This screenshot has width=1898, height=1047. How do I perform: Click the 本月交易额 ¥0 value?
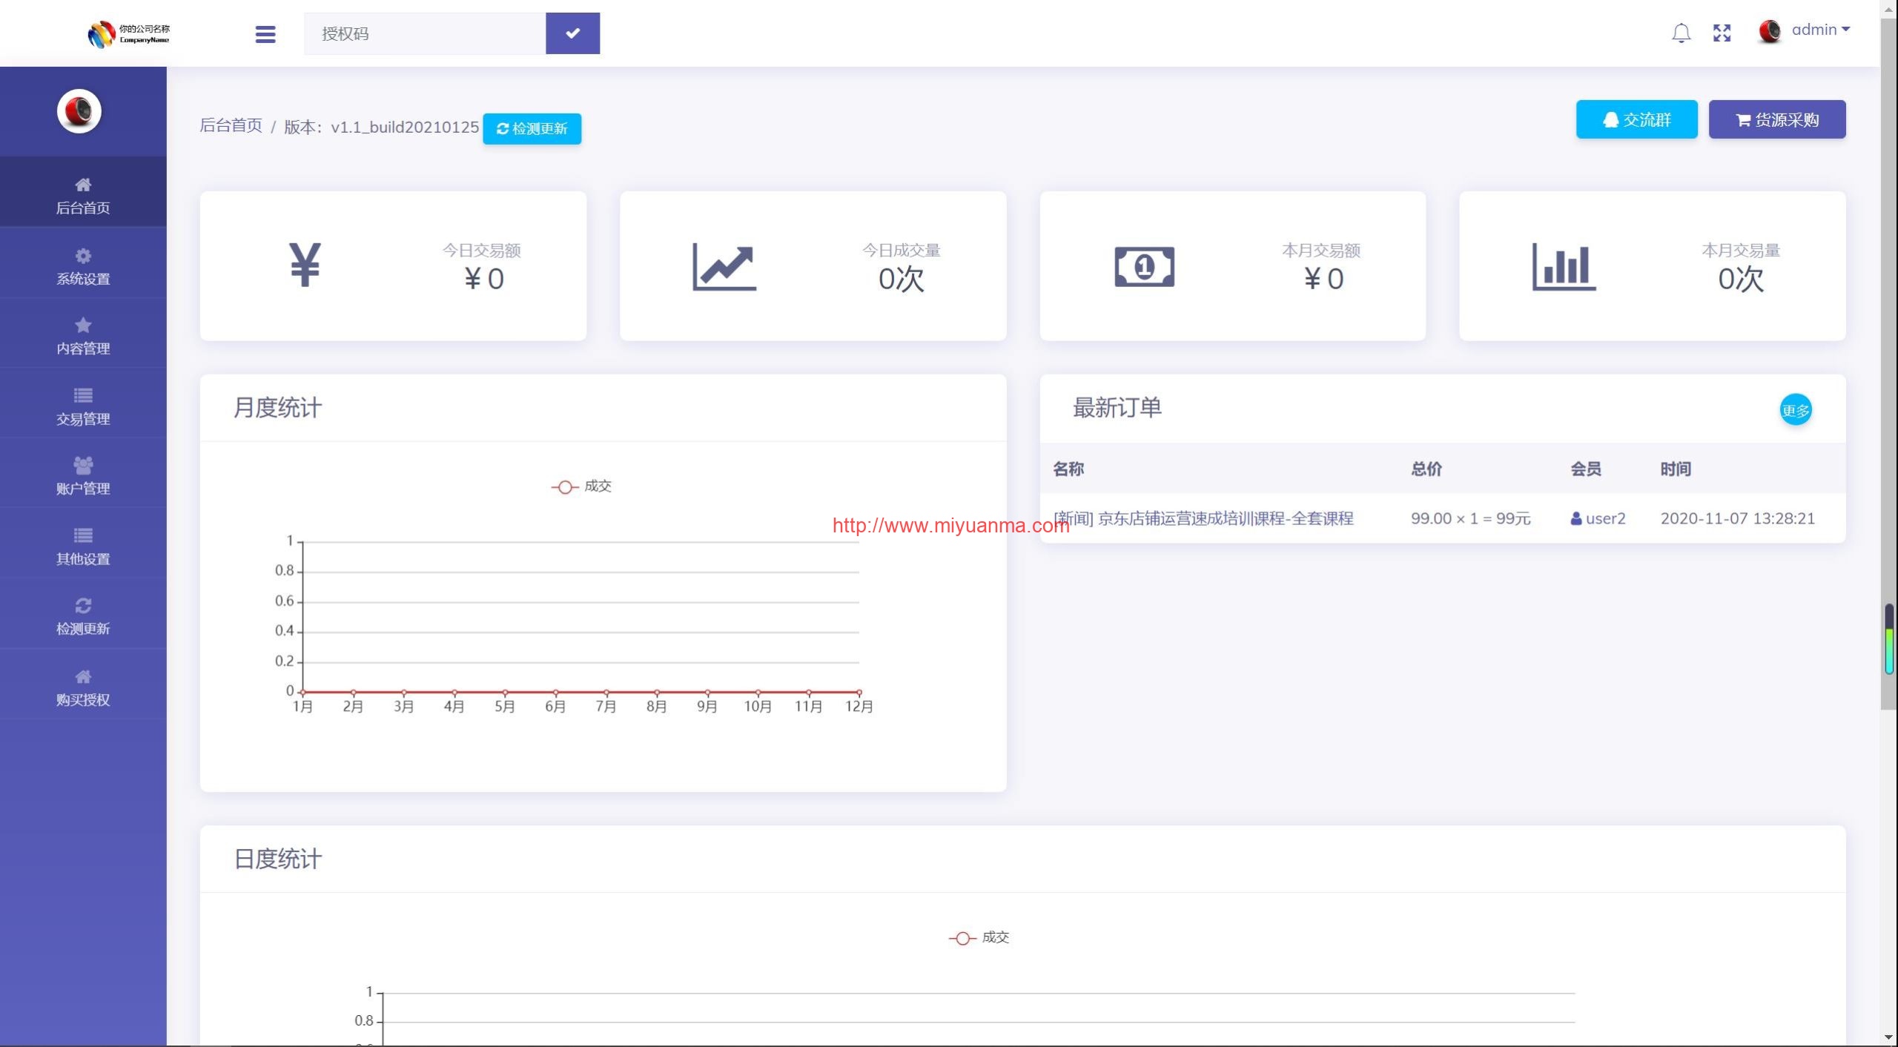1323,279
